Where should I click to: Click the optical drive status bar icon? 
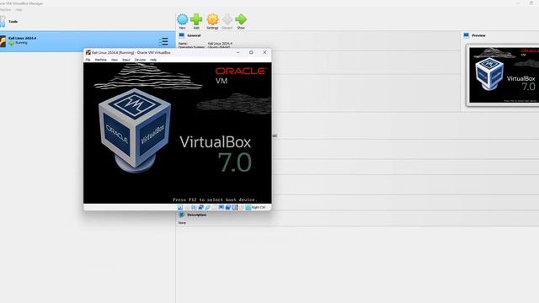pyautogui.click(x=187, y=208)
